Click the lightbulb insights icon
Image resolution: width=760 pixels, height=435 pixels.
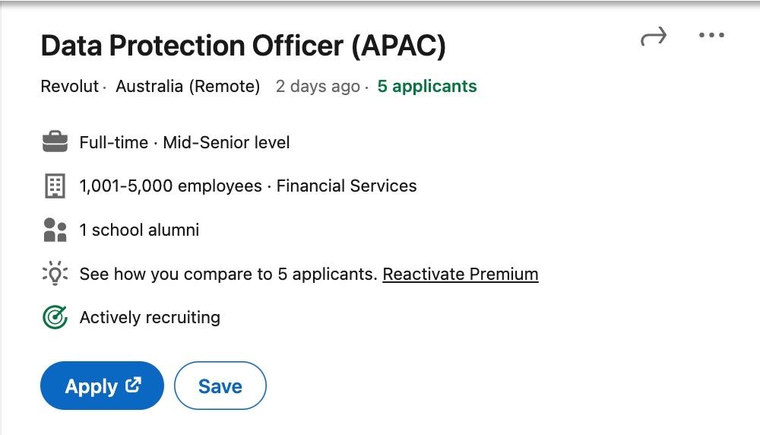pos(55,274)
